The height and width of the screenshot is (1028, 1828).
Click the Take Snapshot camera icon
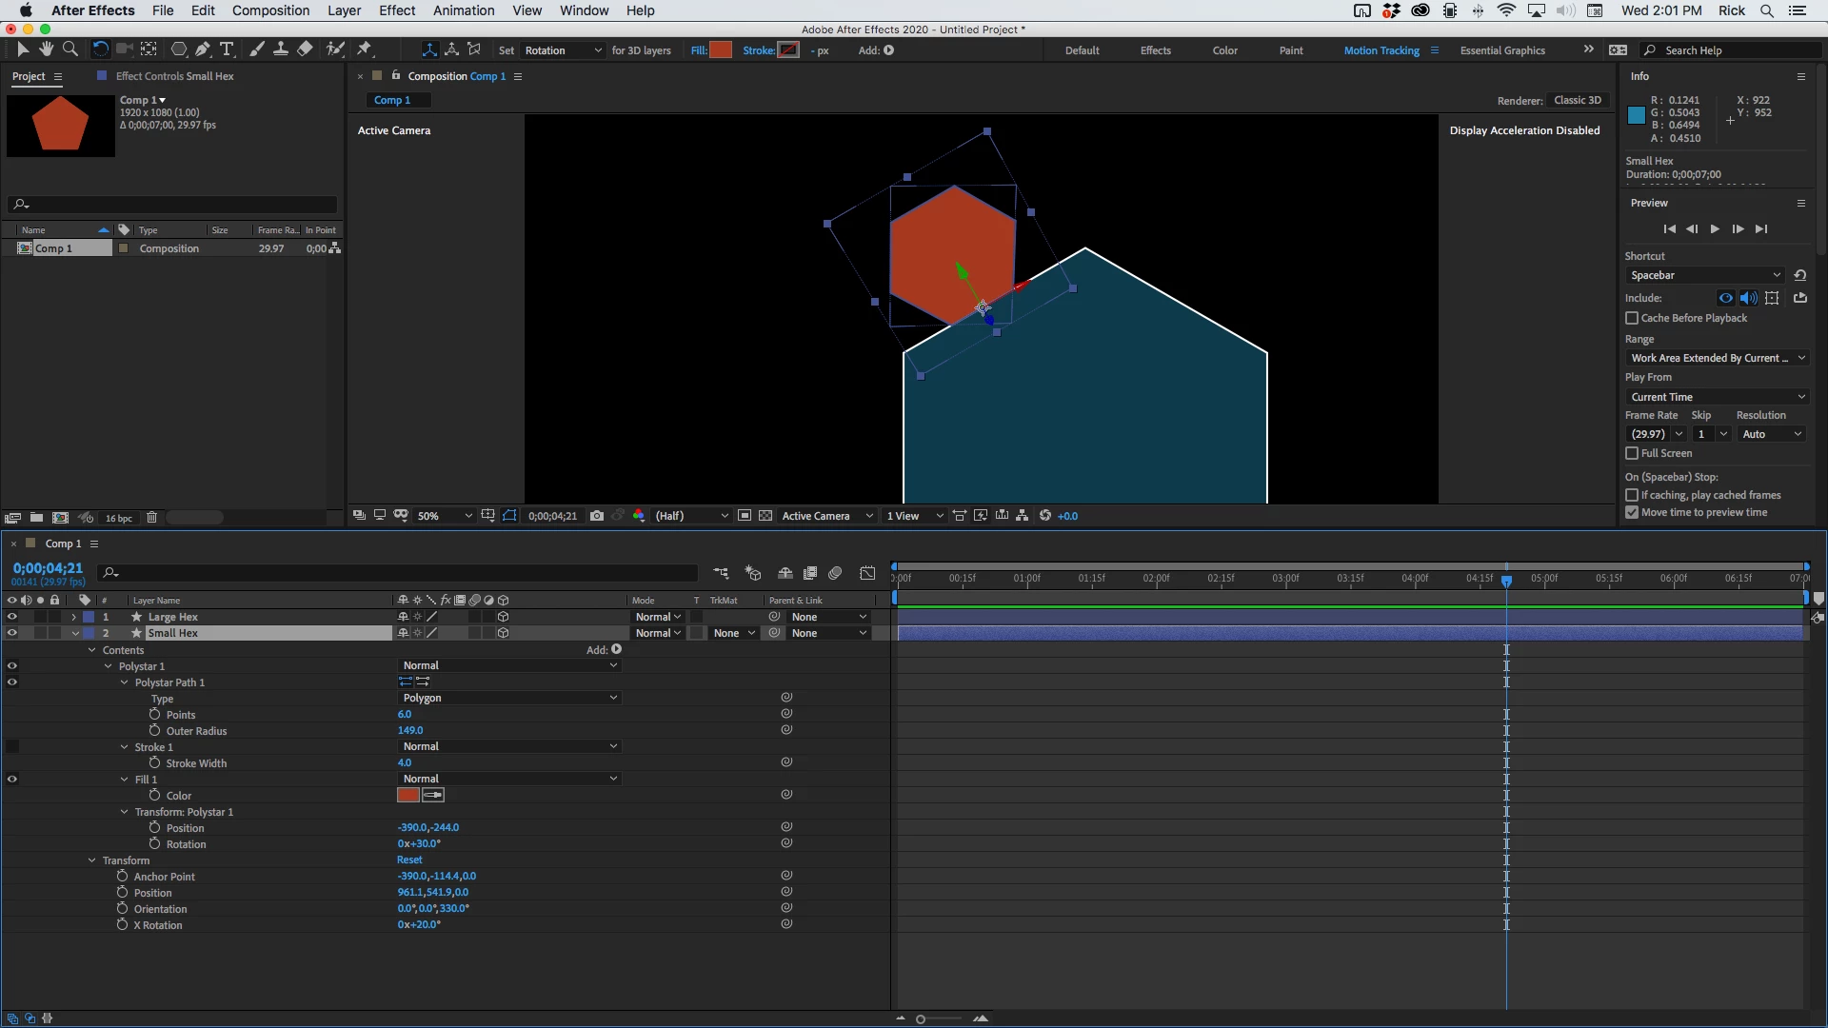tap(597, 516)
